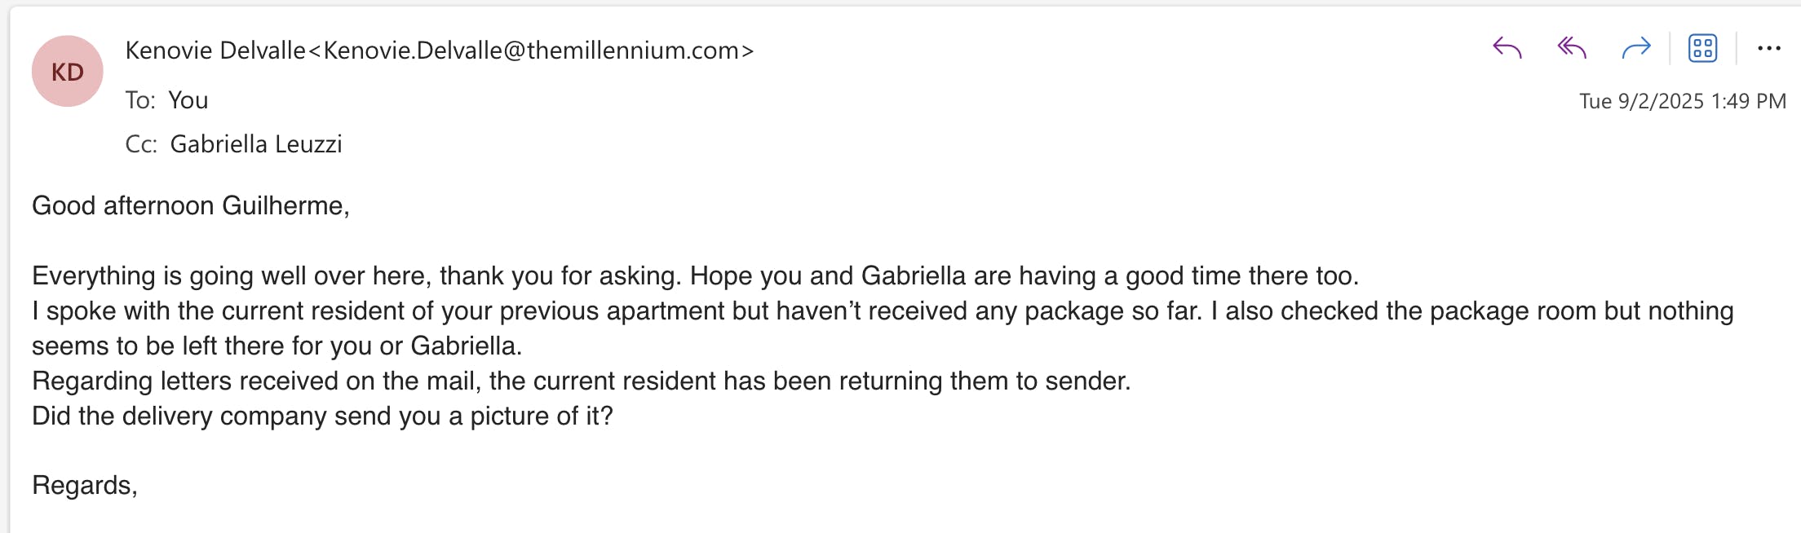Click the "Regarding letters received" sentence
Viewport: 1801px width, 533px height.
(x=581, y=381)
